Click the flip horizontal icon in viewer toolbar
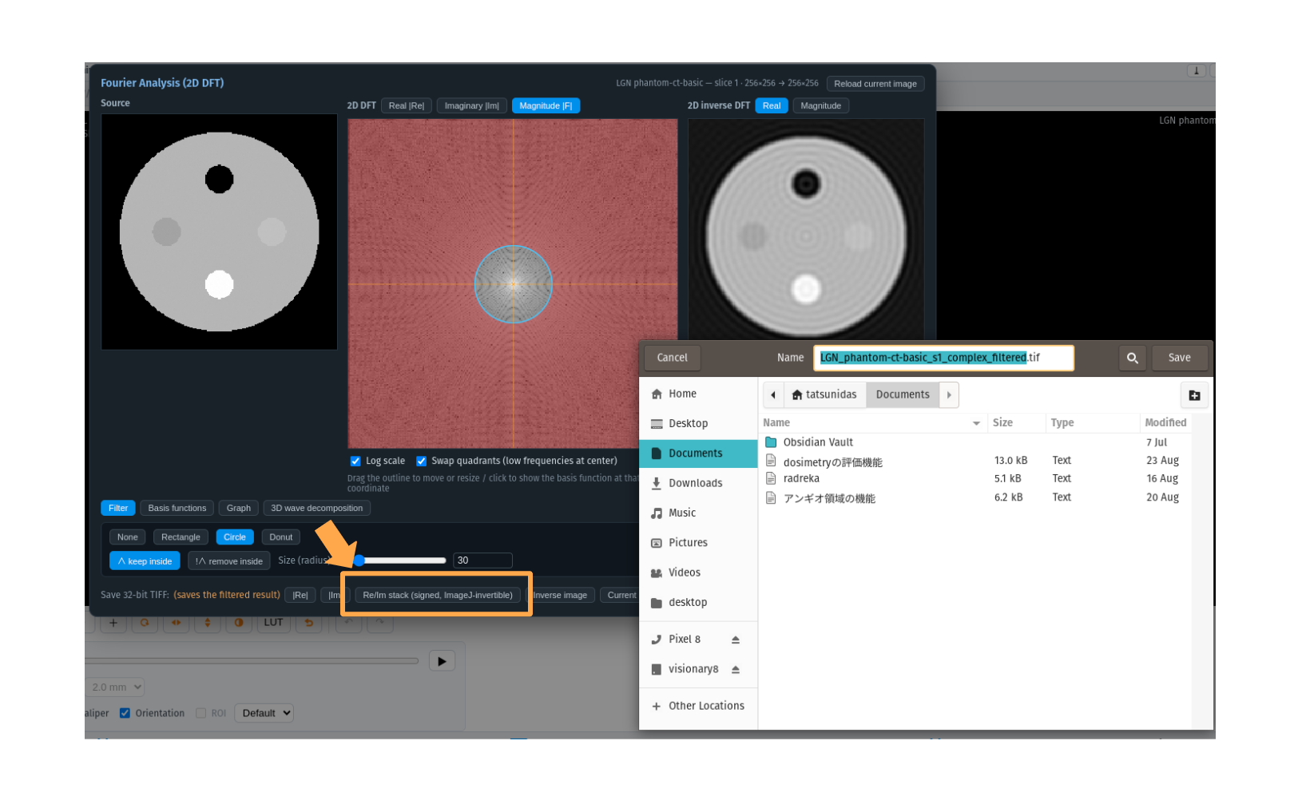This screenshot has height=808, width=1298. pos(176,623)
